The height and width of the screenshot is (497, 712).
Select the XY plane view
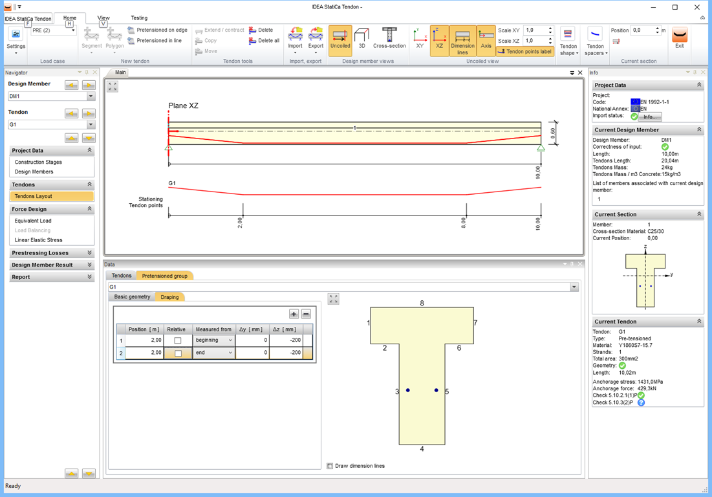[420, 38]
